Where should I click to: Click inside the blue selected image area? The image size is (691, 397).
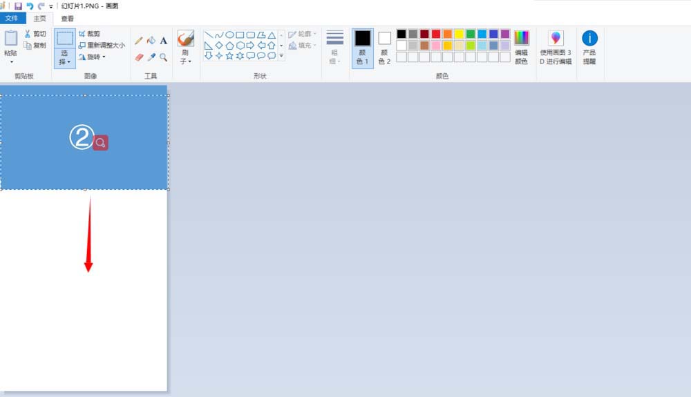tap(84, 142)
